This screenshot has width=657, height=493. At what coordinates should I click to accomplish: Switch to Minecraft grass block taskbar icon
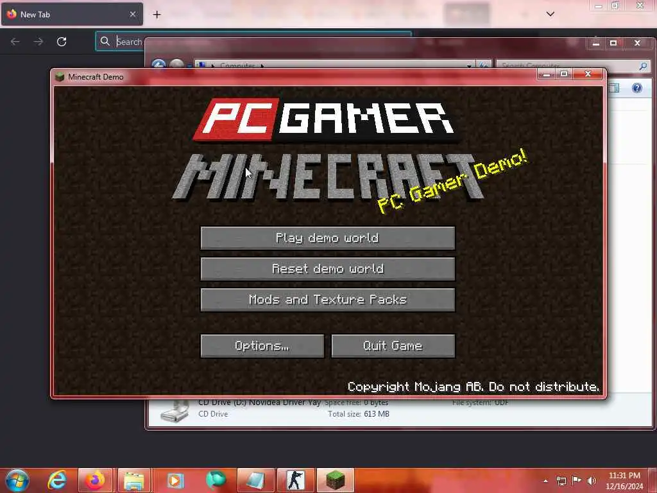point(336,480)
